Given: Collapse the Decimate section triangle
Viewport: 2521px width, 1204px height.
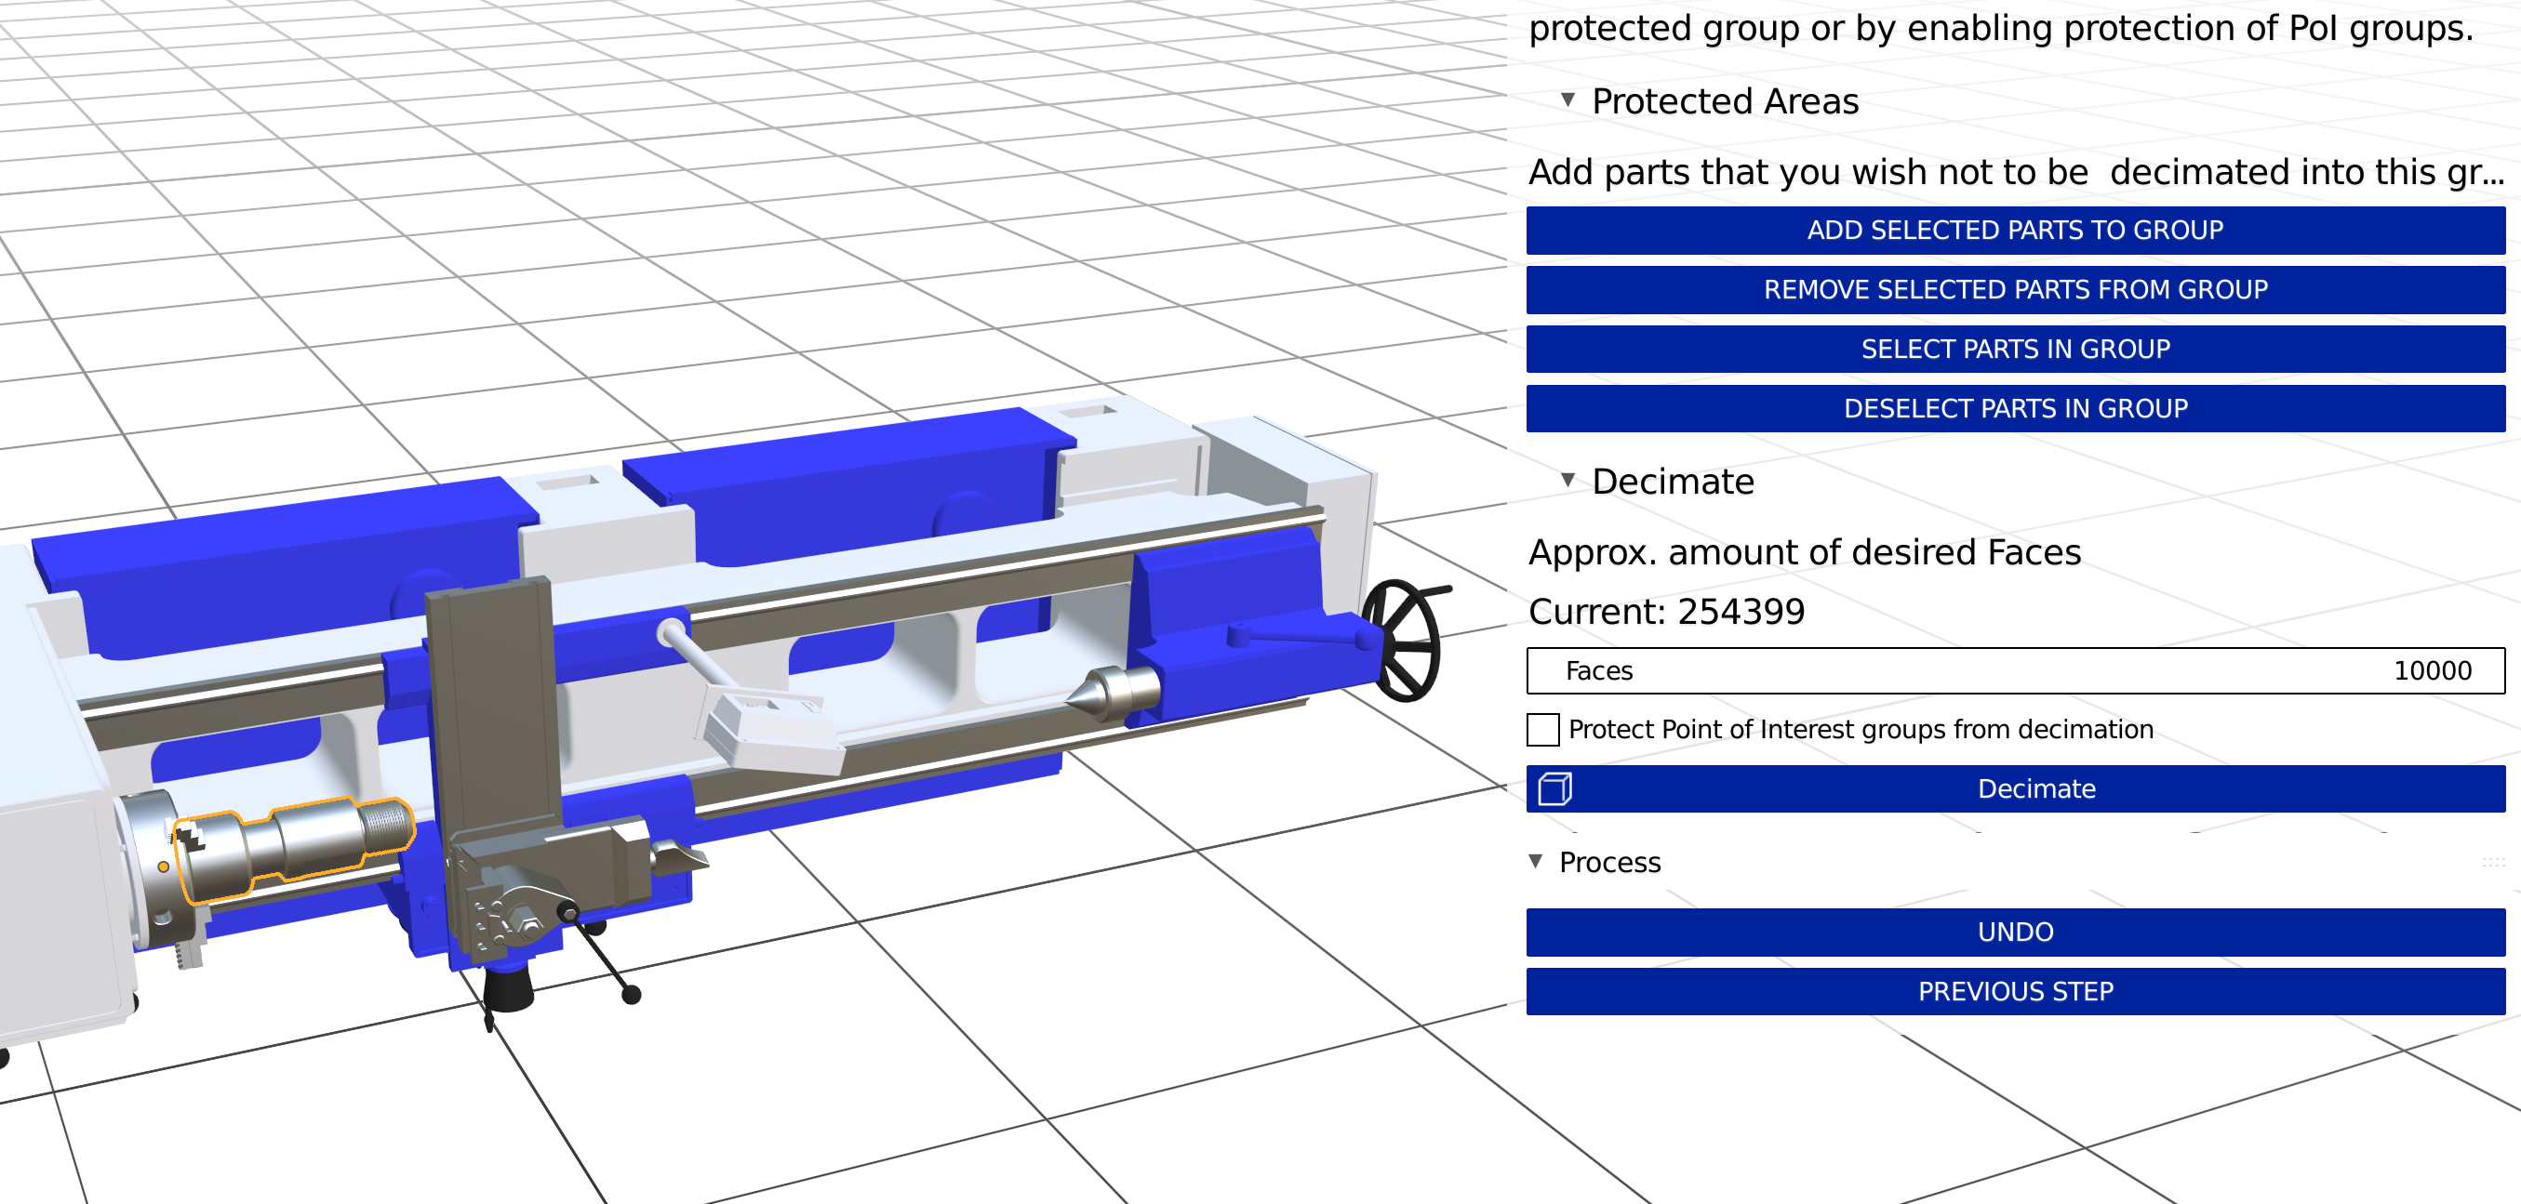Looking at the screenshot, I should 1567,481.
